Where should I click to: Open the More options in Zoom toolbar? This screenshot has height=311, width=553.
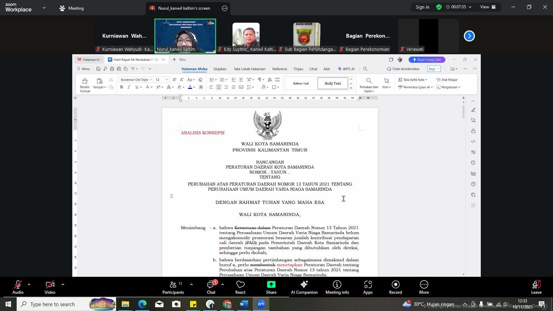point(424,287)
